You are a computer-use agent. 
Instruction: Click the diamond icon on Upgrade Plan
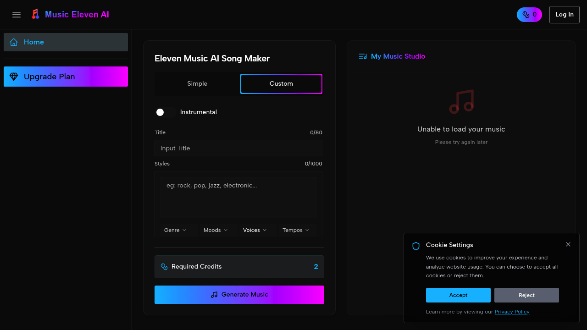[x=14, y=77]
